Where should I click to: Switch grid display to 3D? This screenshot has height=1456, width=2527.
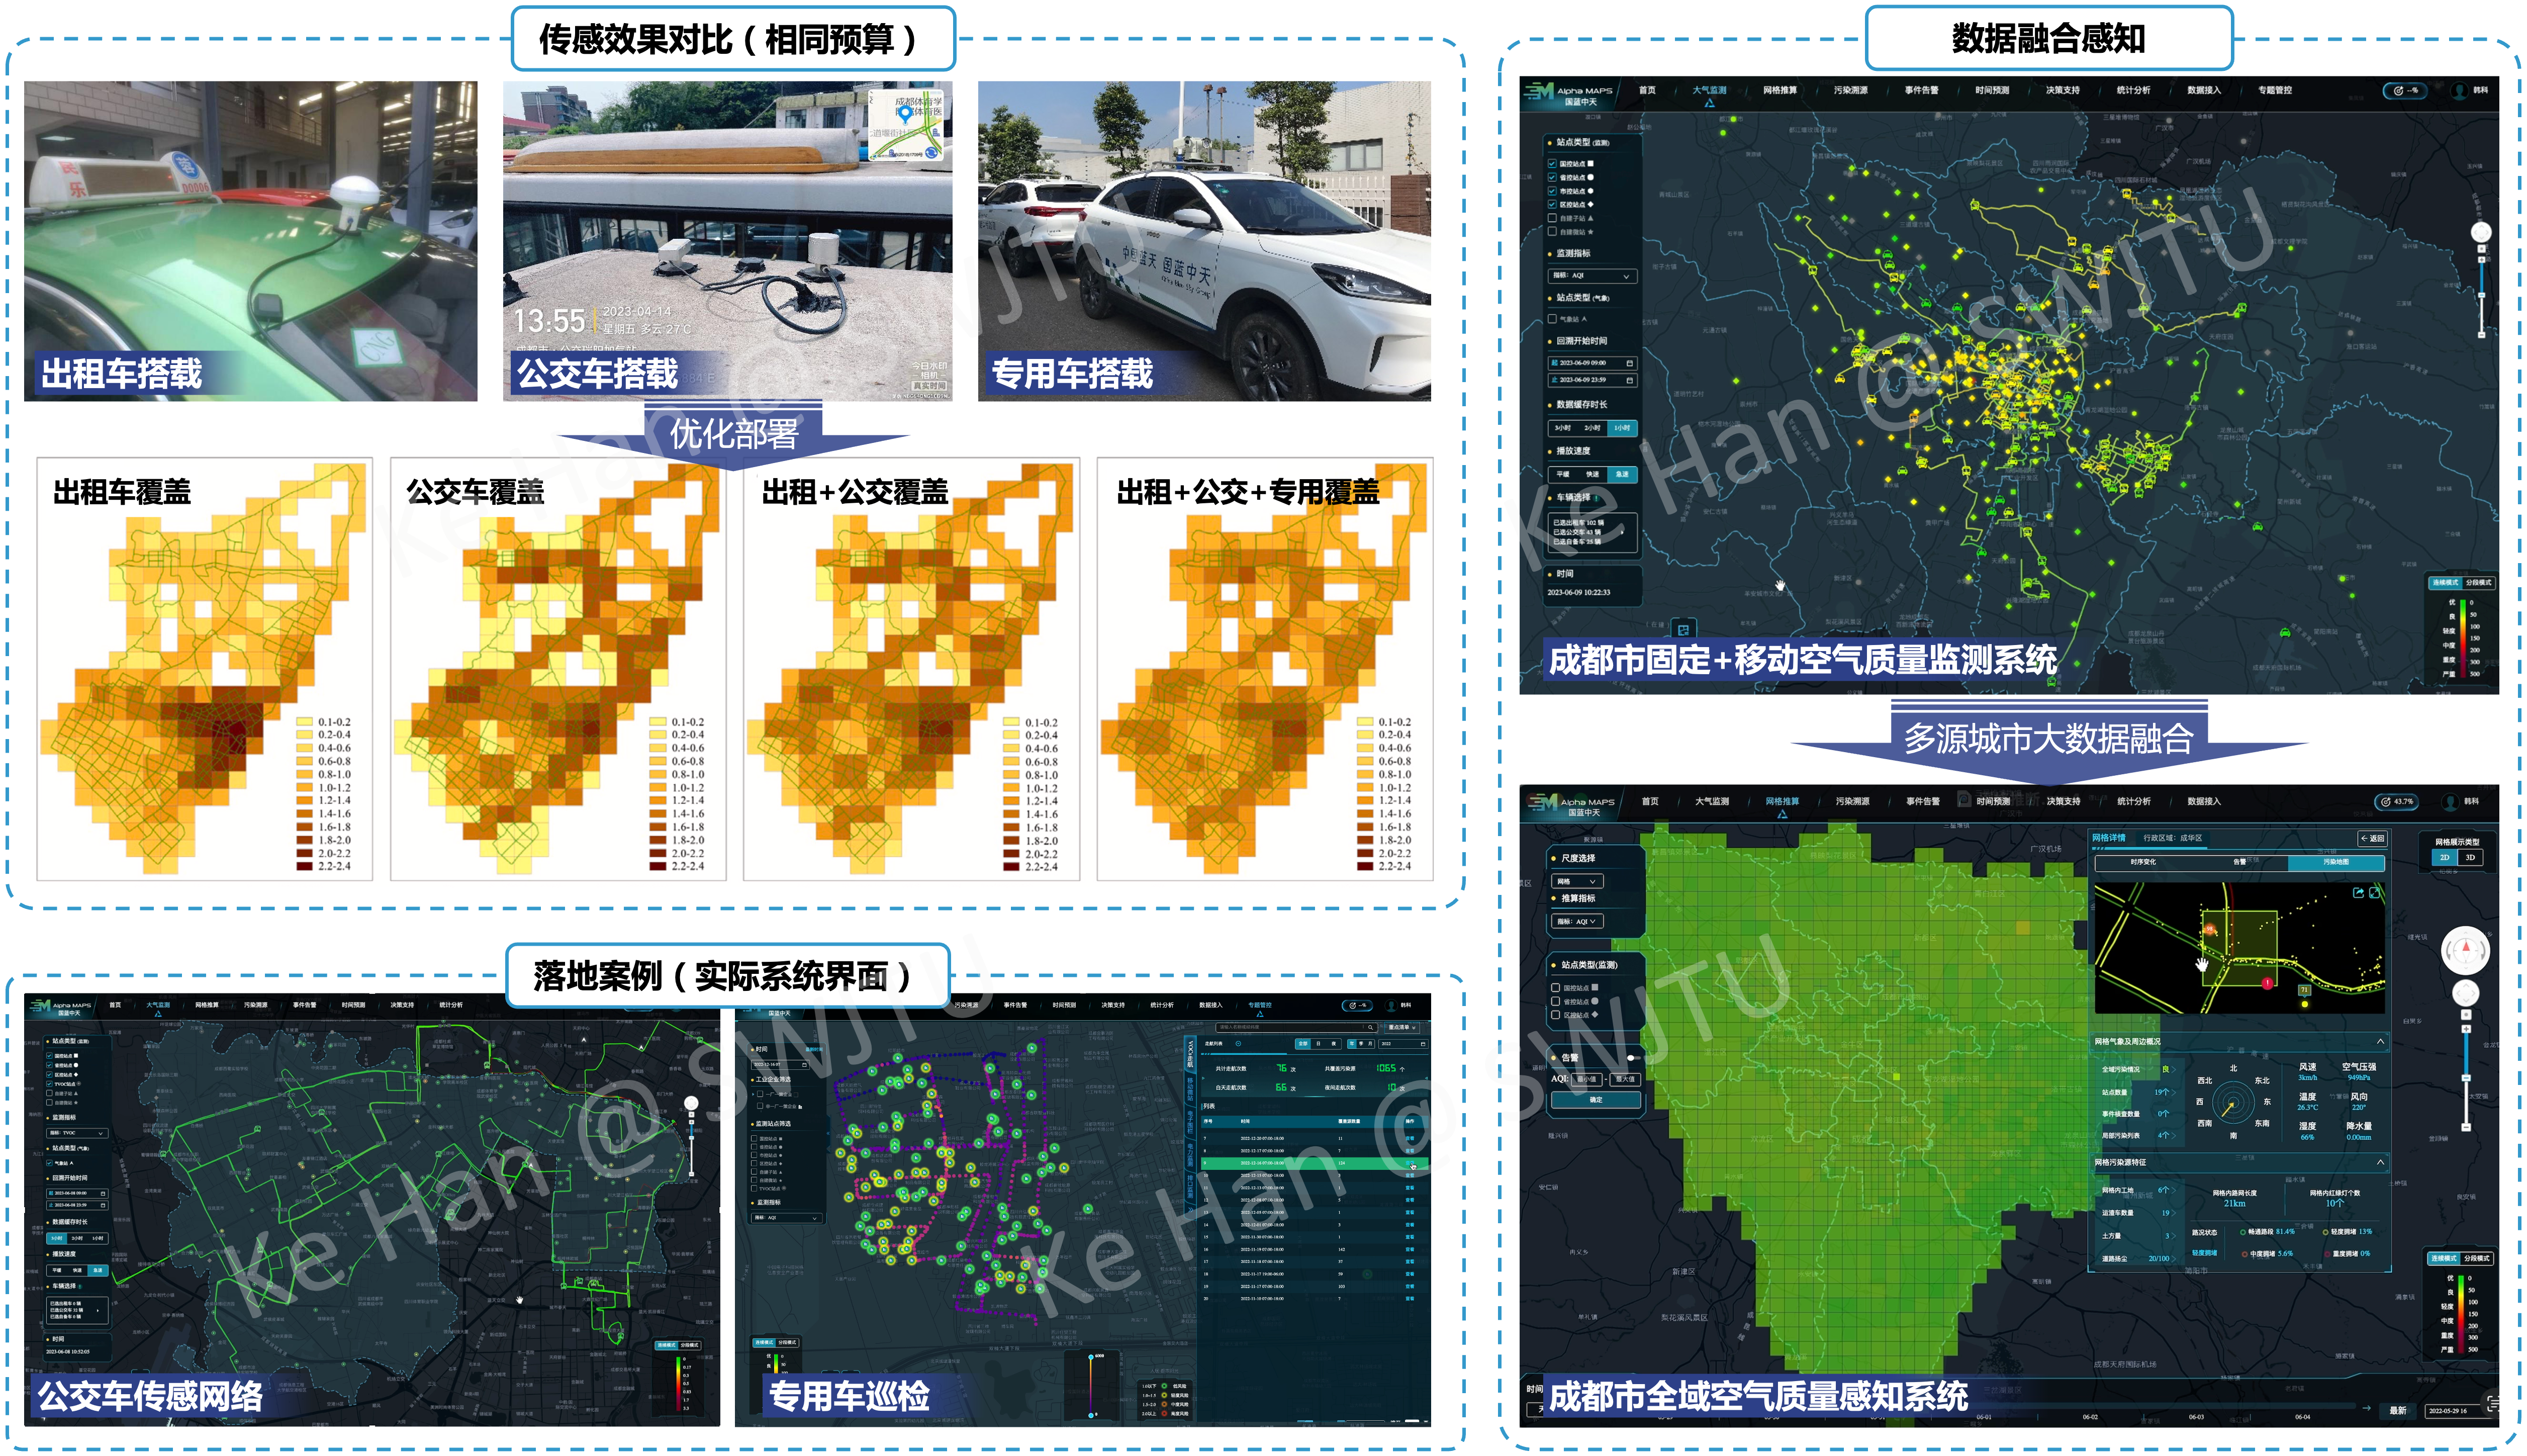(2471, 858)
